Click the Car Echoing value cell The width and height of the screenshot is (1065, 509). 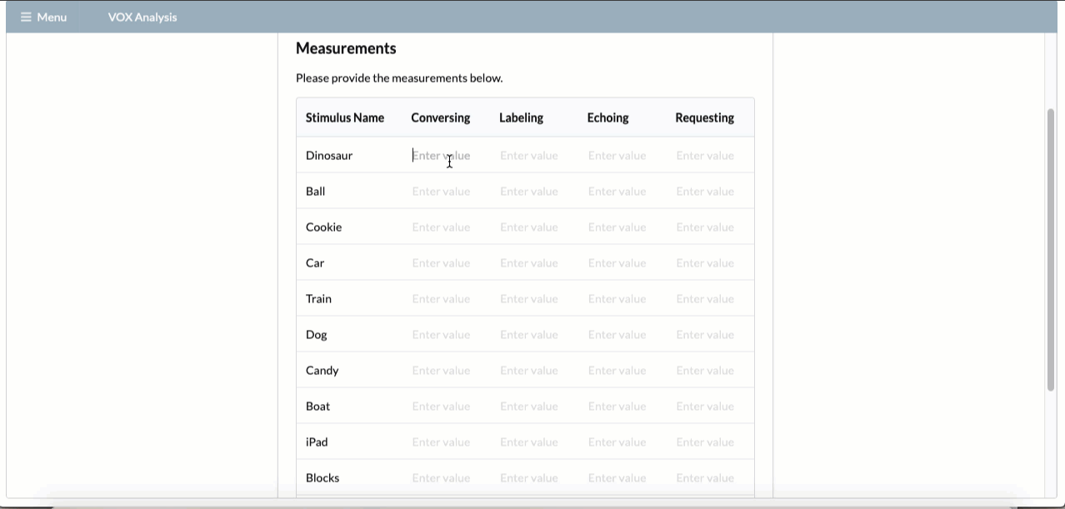622,262
